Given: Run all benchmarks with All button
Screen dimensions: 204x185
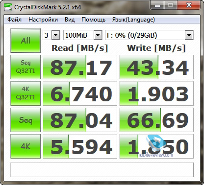Looking at the screenshot, I should 25,41.
